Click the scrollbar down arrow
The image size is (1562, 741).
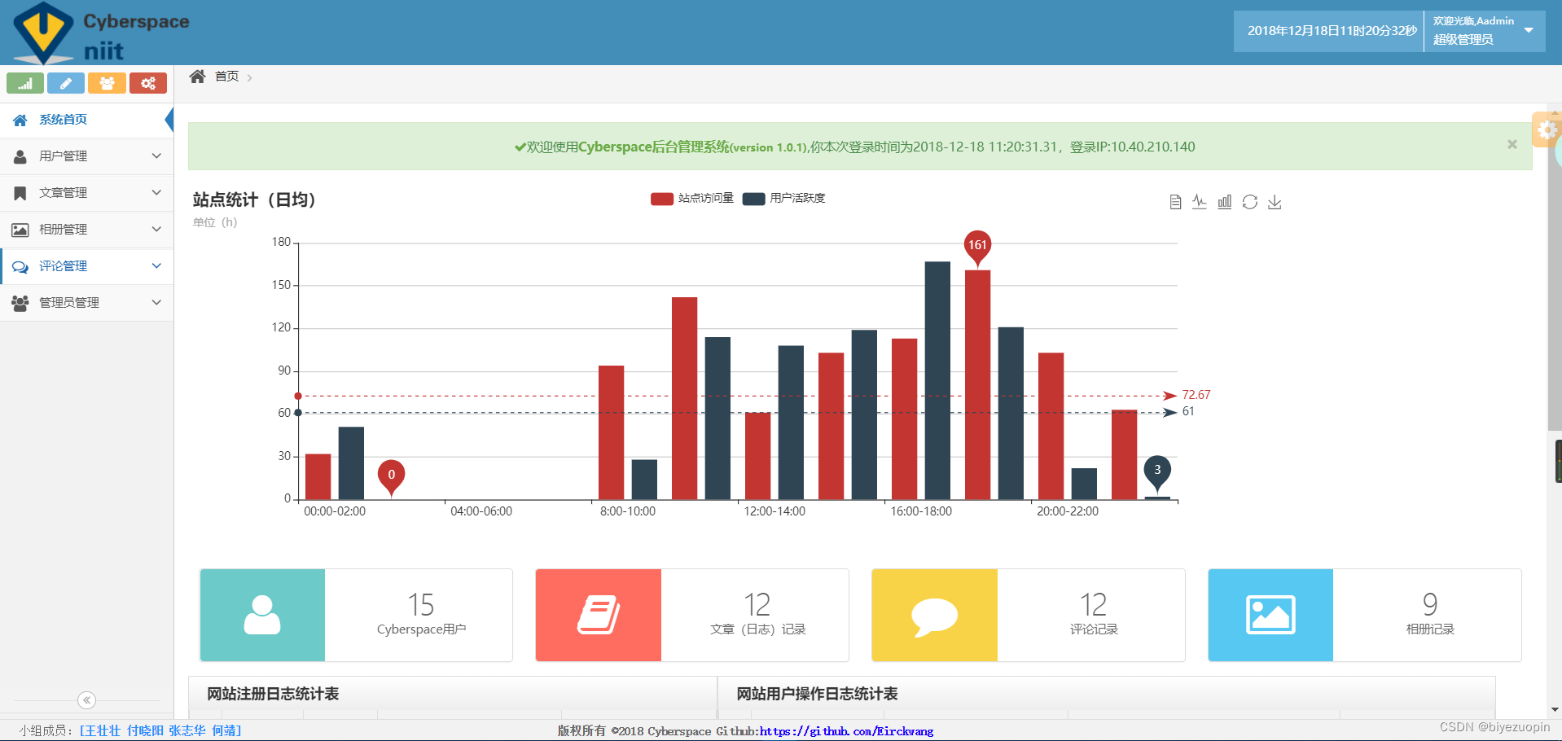pyautogui.click(x=1555, y=710)
